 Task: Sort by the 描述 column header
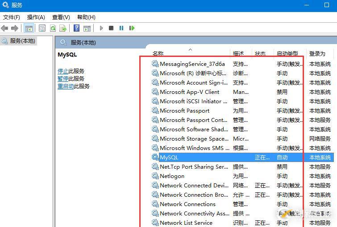point(238,53)
